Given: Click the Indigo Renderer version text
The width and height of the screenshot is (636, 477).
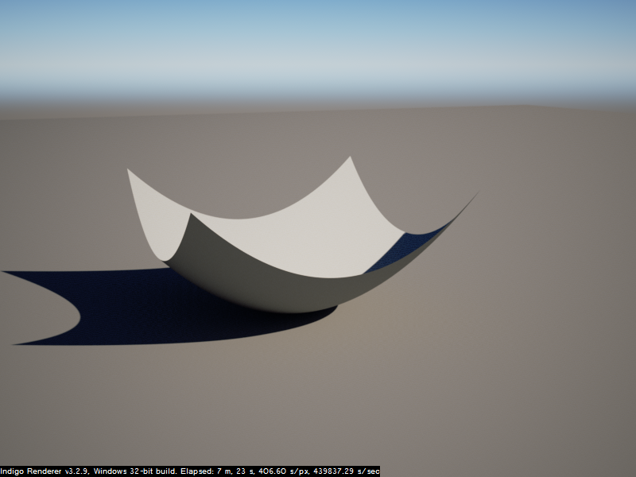Looking at the screenshot, I should click(x=45, y=471).
